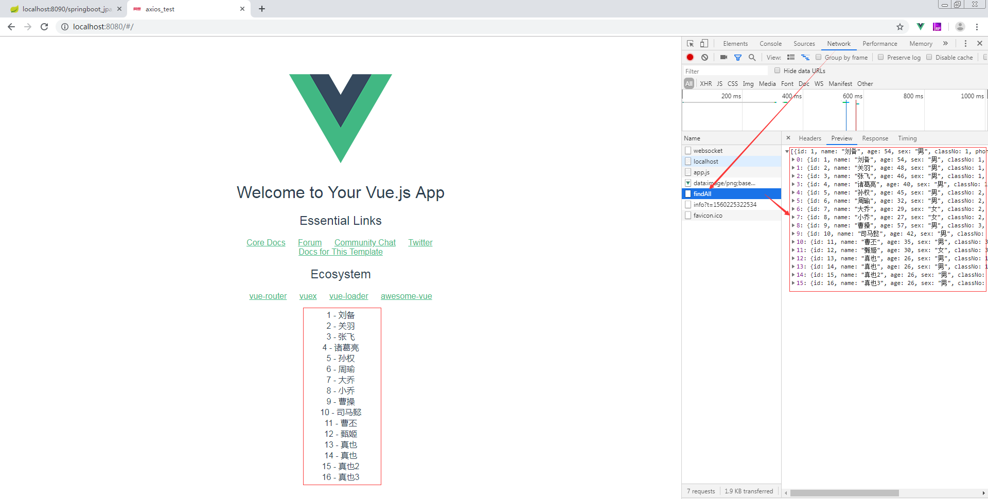This screenshot has width=988, height=499.
Task: Open the Core Docs link
Action: point(266,243)
